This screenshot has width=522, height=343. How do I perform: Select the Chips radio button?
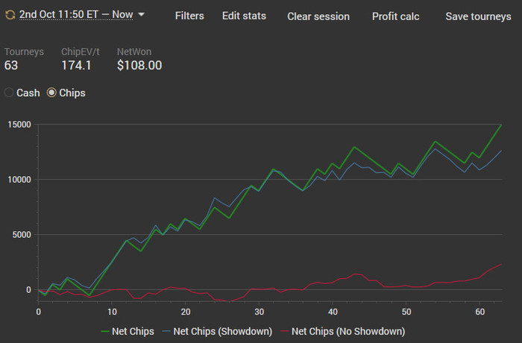pos(52,93)
